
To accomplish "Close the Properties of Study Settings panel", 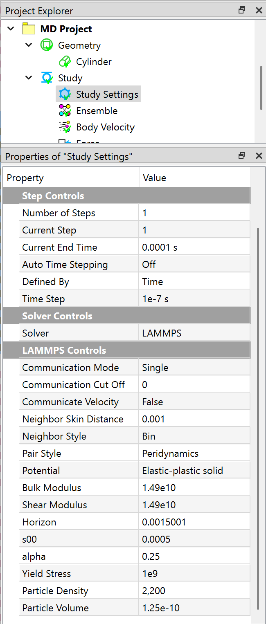I will (x=259, y=156).
